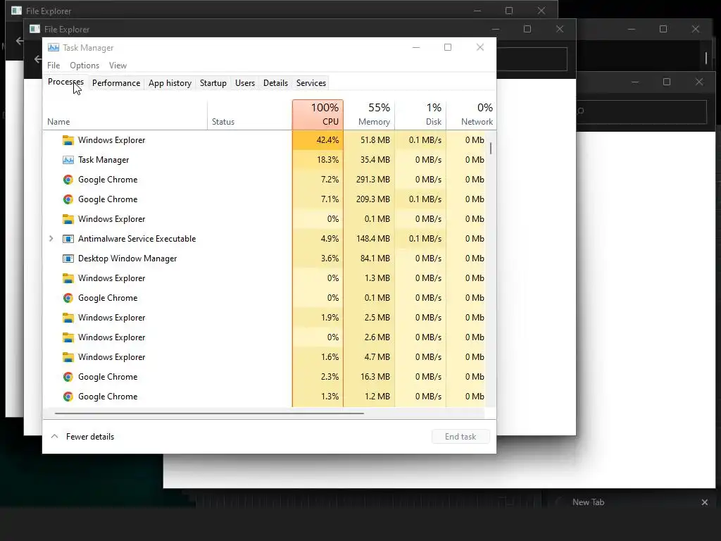
Task: Click the Fewer details label
Action: tap(90, 437)
